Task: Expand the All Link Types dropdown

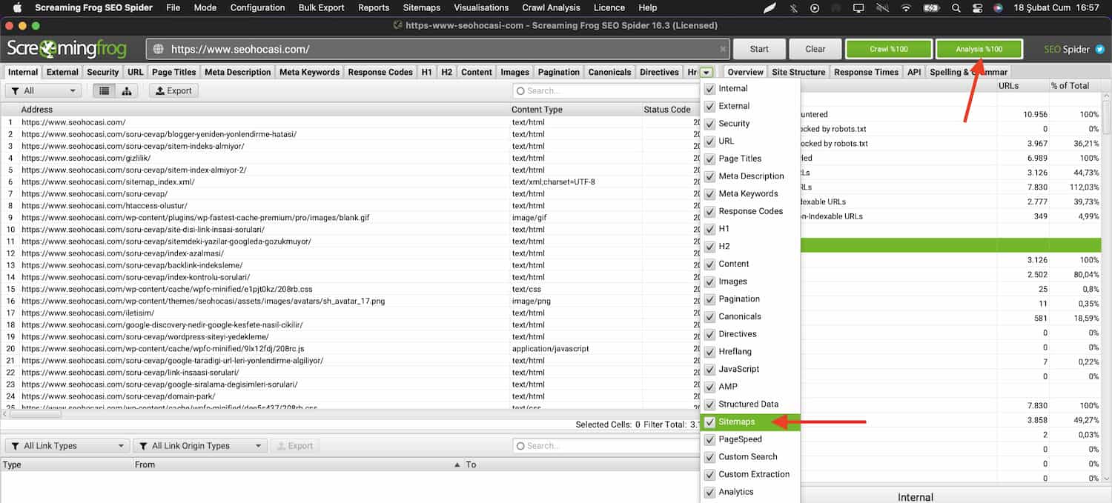Action: click(67, 446)
